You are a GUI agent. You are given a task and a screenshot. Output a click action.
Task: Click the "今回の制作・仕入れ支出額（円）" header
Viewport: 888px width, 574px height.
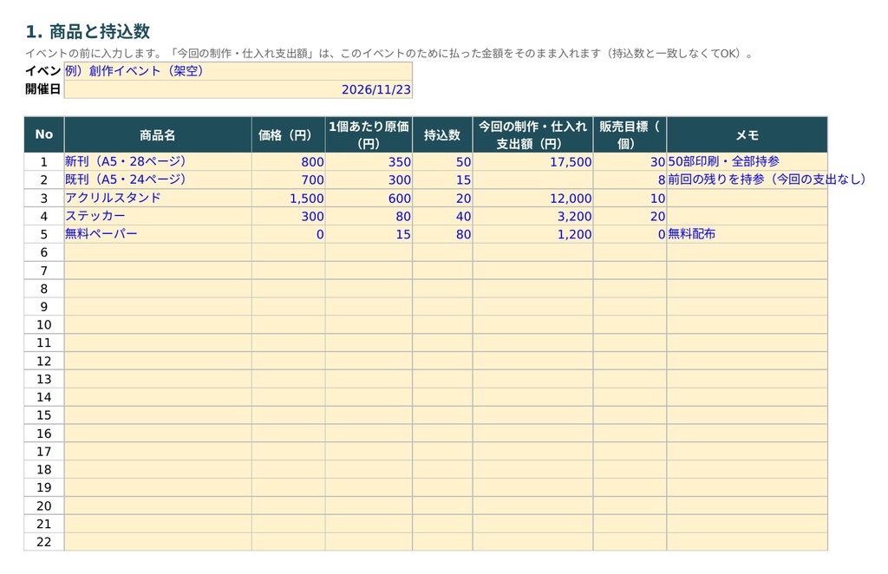[x=533, y=134]
